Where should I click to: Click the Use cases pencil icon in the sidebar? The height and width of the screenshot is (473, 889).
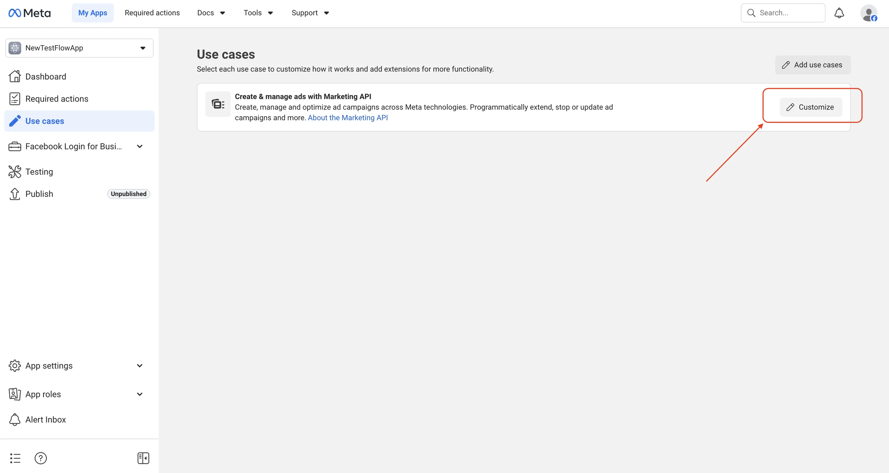pyautogui.click(x=15, y=121)
